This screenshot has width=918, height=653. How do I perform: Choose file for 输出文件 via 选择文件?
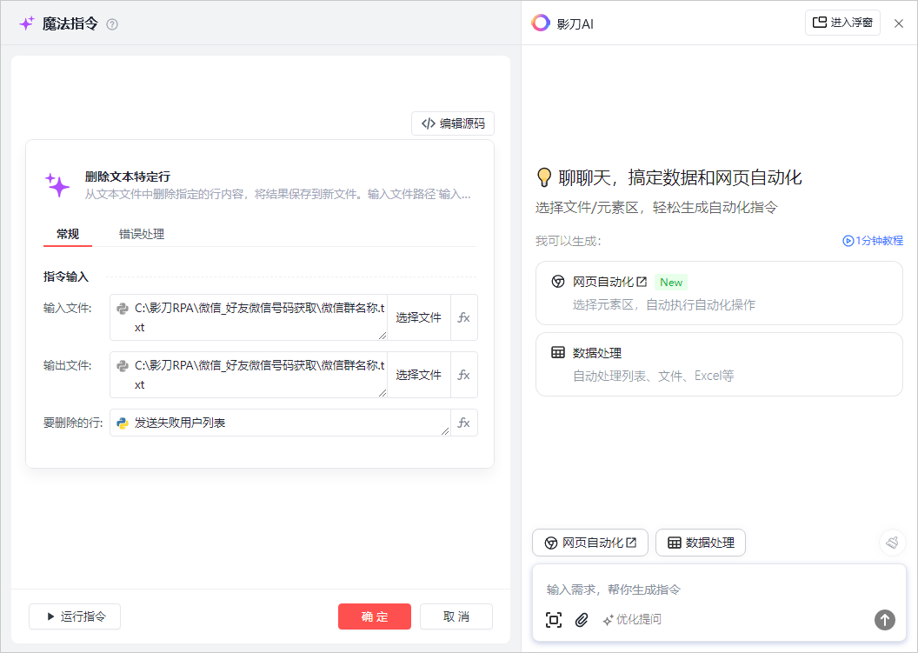click(x=419, y=375)
